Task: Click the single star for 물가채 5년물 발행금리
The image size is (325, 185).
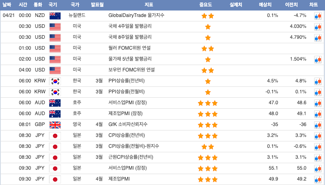Action: pos(208,59)
